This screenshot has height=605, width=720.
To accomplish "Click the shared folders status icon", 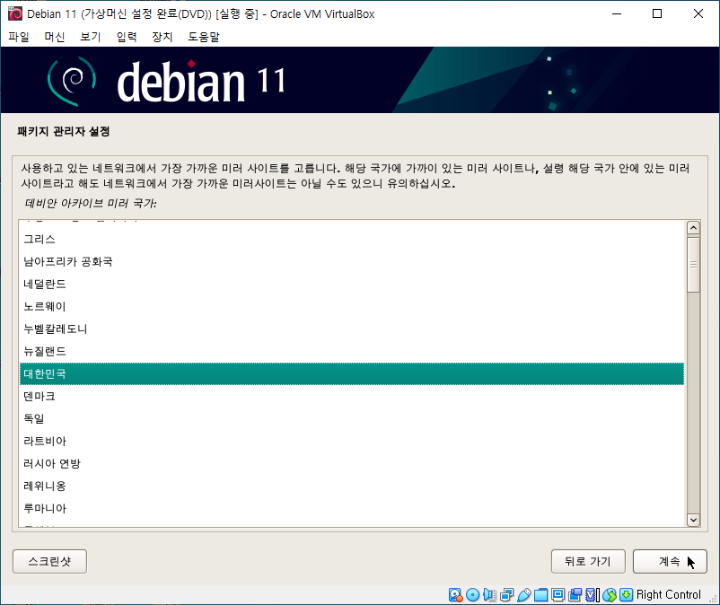I will coord(541,595).
